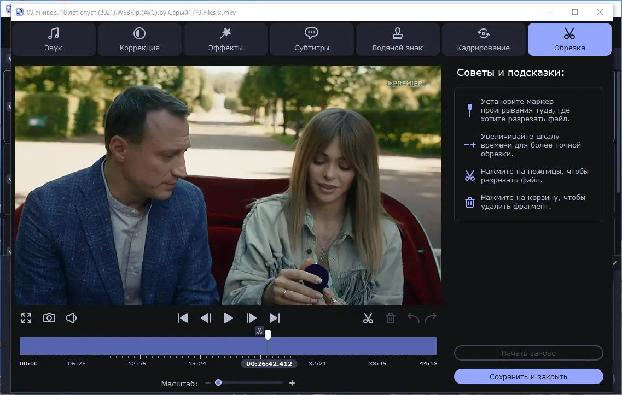Undo the last action

click(414, 317)
